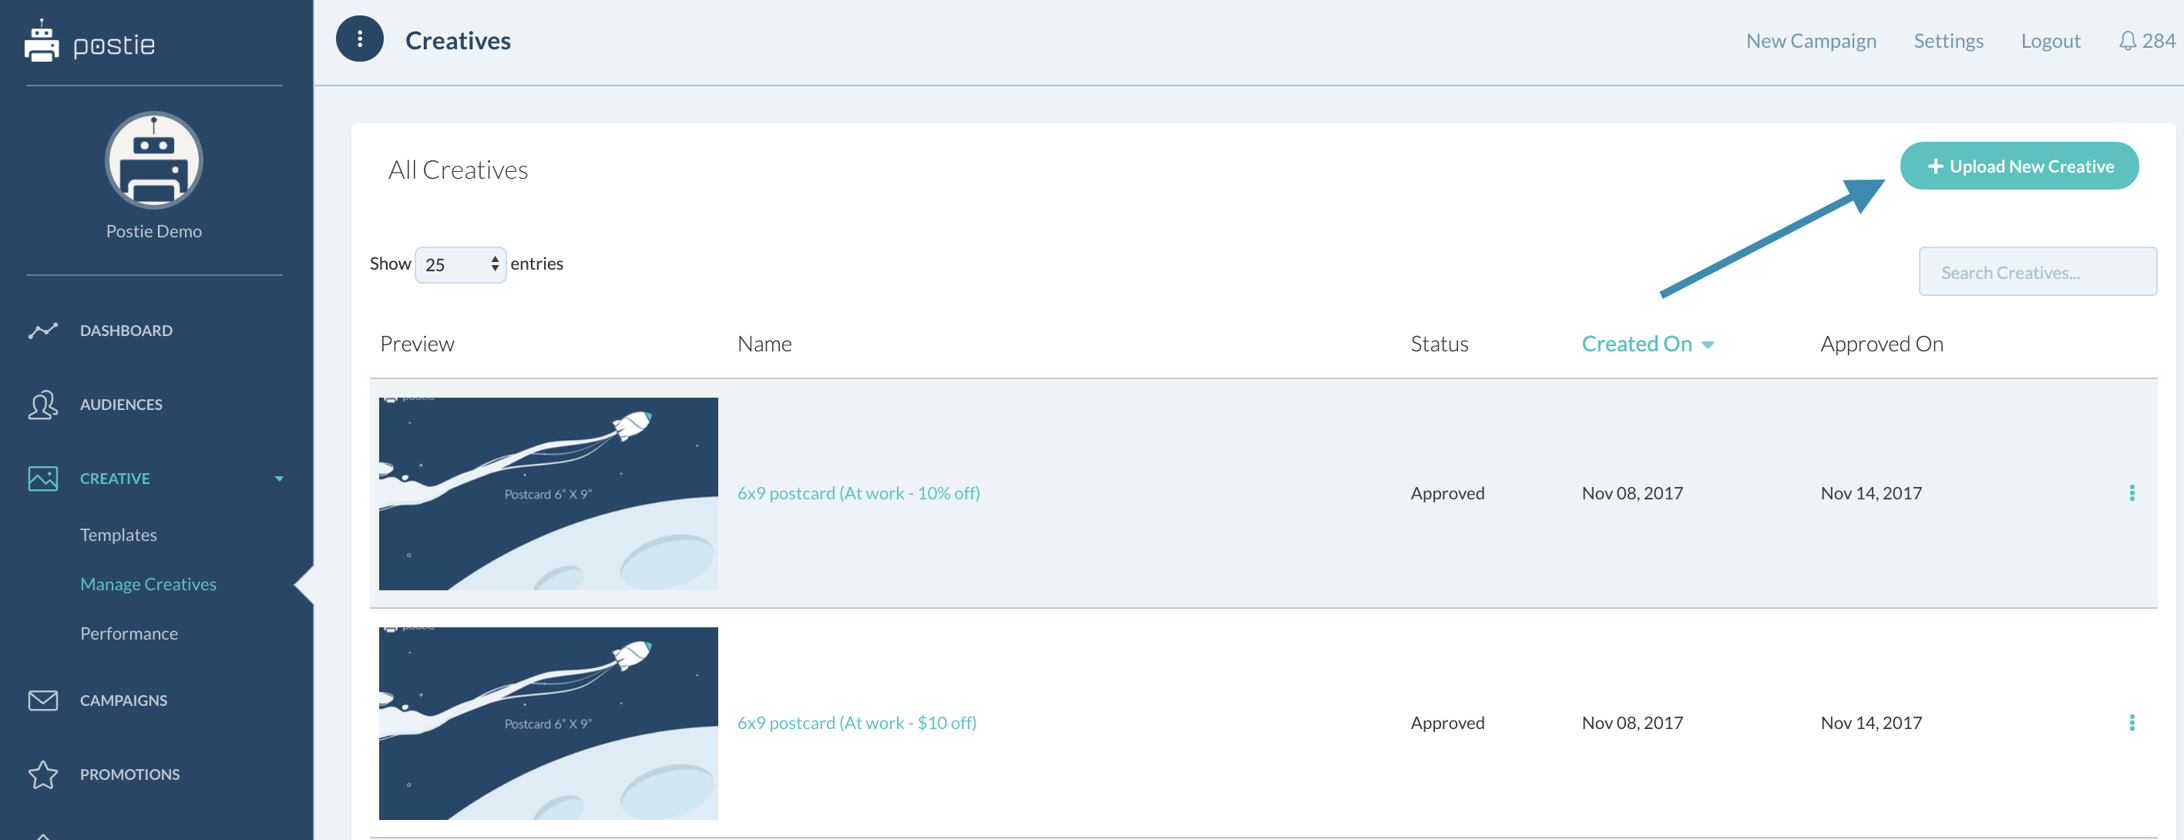Click Upload New Creative button
The width and height of the screenshot is (2184, 840).
coord(2018,166)
